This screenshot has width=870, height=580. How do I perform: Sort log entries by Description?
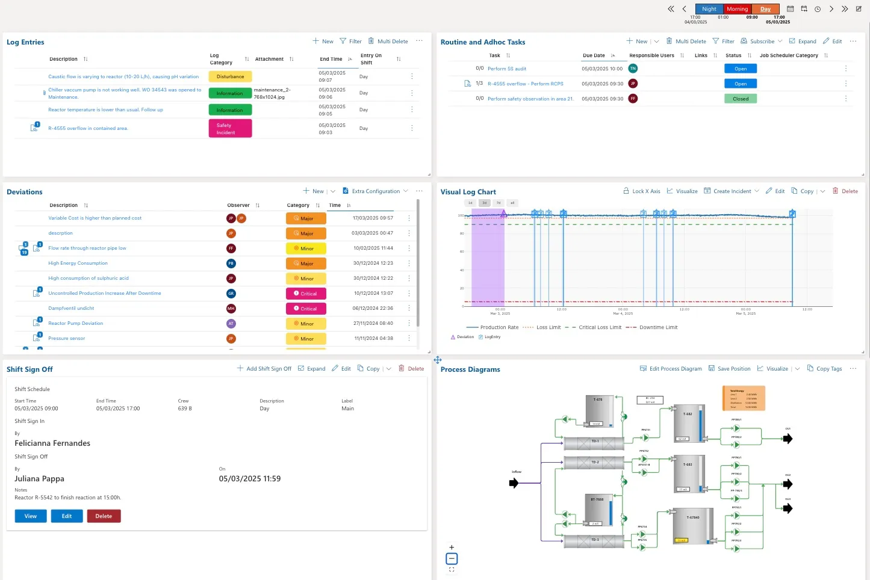click(x=85, y=59)
